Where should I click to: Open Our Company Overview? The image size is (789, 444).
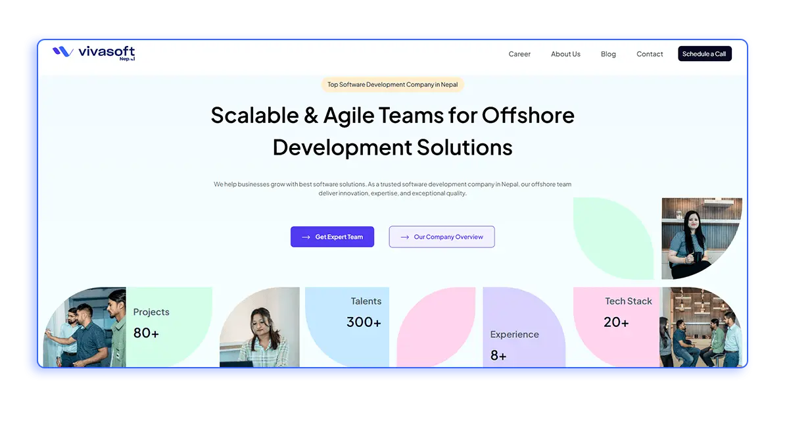442,237
